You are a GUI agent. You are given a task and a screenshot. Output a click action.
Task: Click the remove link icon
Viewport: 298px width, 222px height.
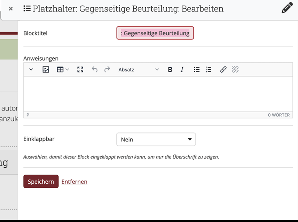235,70
